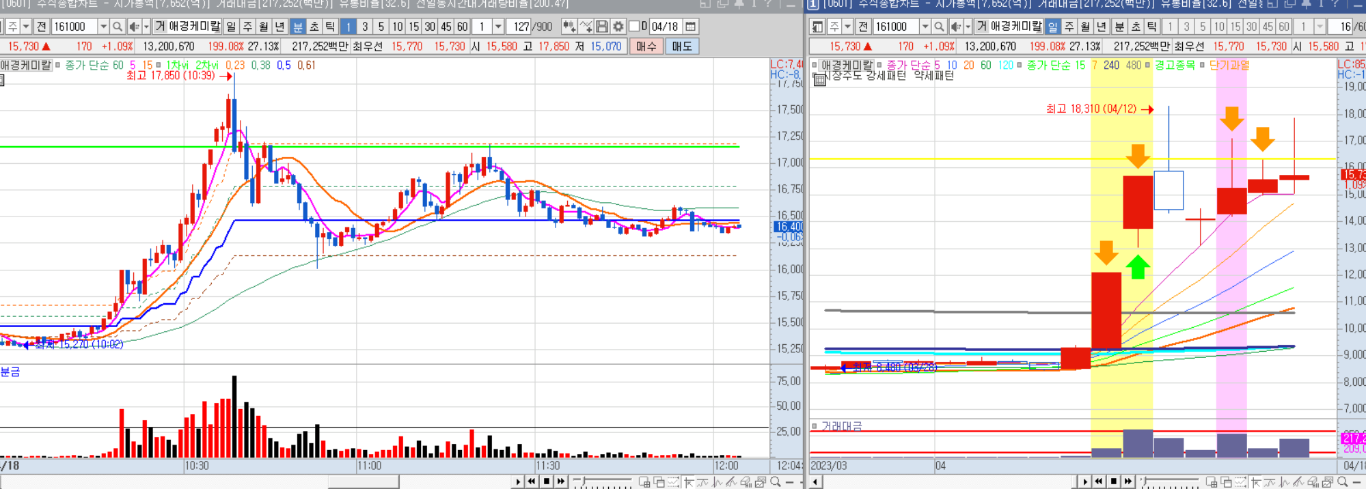Select daily (일) period in left chart
The image size is (1366, 489).
[x=232, y=27]
